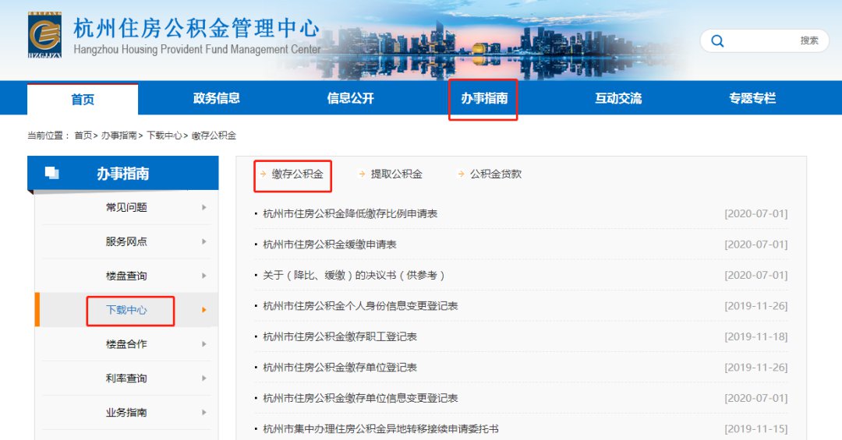The width and height of the screenshot is (842, 440).
Task: Open 杭州市集中办理住房公积金异地转移接续申请委托书
Action: pos(380,429)
